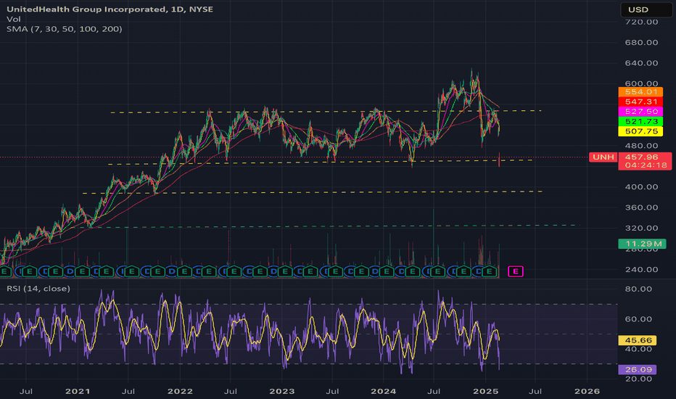This screenshot has height=399, width=676.
Task: Click the 11.29M volume label
Action: click(x=642, y=244)
